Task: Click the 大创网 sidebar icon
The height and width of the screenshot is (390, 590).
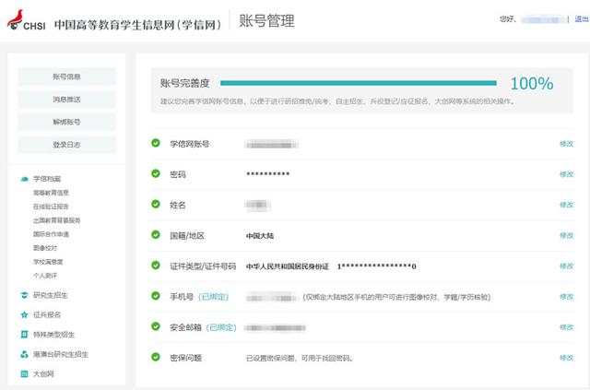Action: coord(25,373)
